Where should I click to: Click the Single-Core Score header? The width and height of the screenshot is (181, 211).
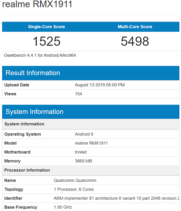coord(46,27)
